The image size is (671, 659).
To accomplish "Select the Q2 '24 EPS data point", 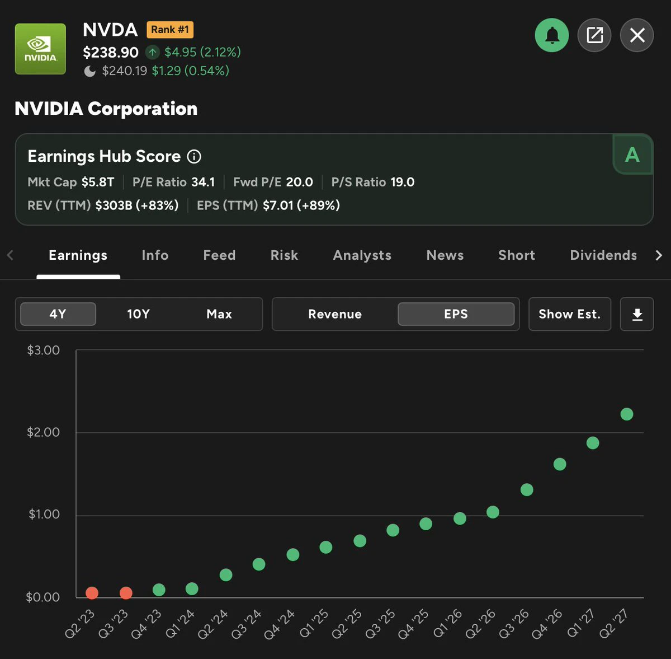I will [x=226, y=575].
